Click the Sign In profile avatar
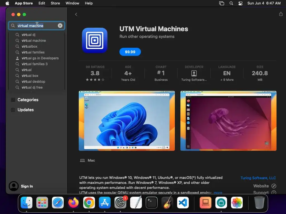Screen dimensions: 286x214 point(13,186)
